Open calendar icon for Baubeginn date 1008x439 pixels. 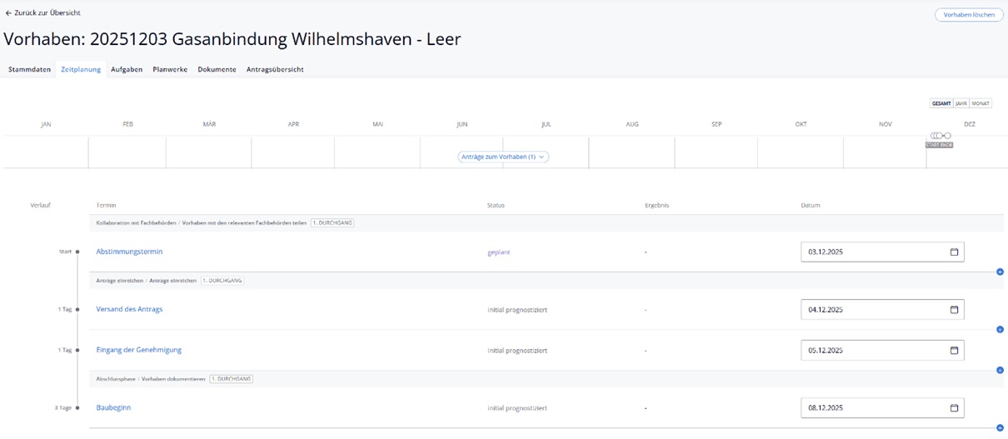954,408
